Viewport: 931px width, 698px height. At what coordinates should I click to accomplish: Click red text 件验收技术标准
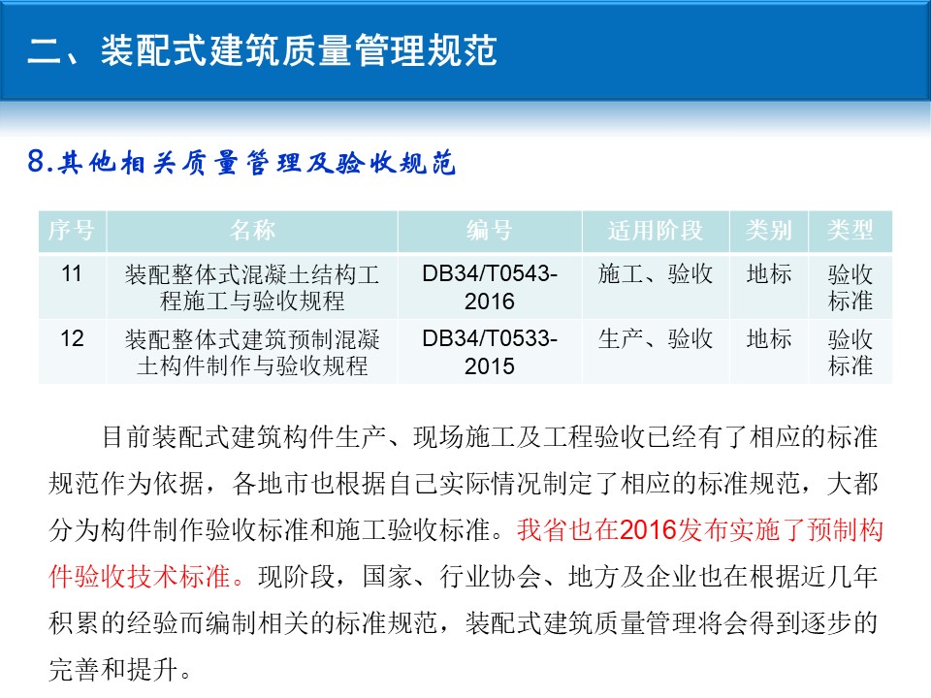pyautogui.click(x=146, y=576)
